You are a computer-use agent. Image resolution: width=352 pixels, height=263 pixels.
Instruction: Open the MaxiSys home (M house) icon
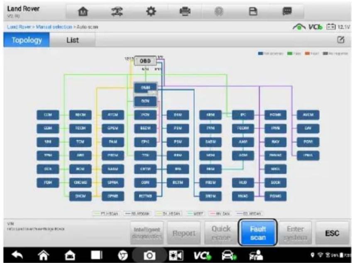tap(70, 256)
